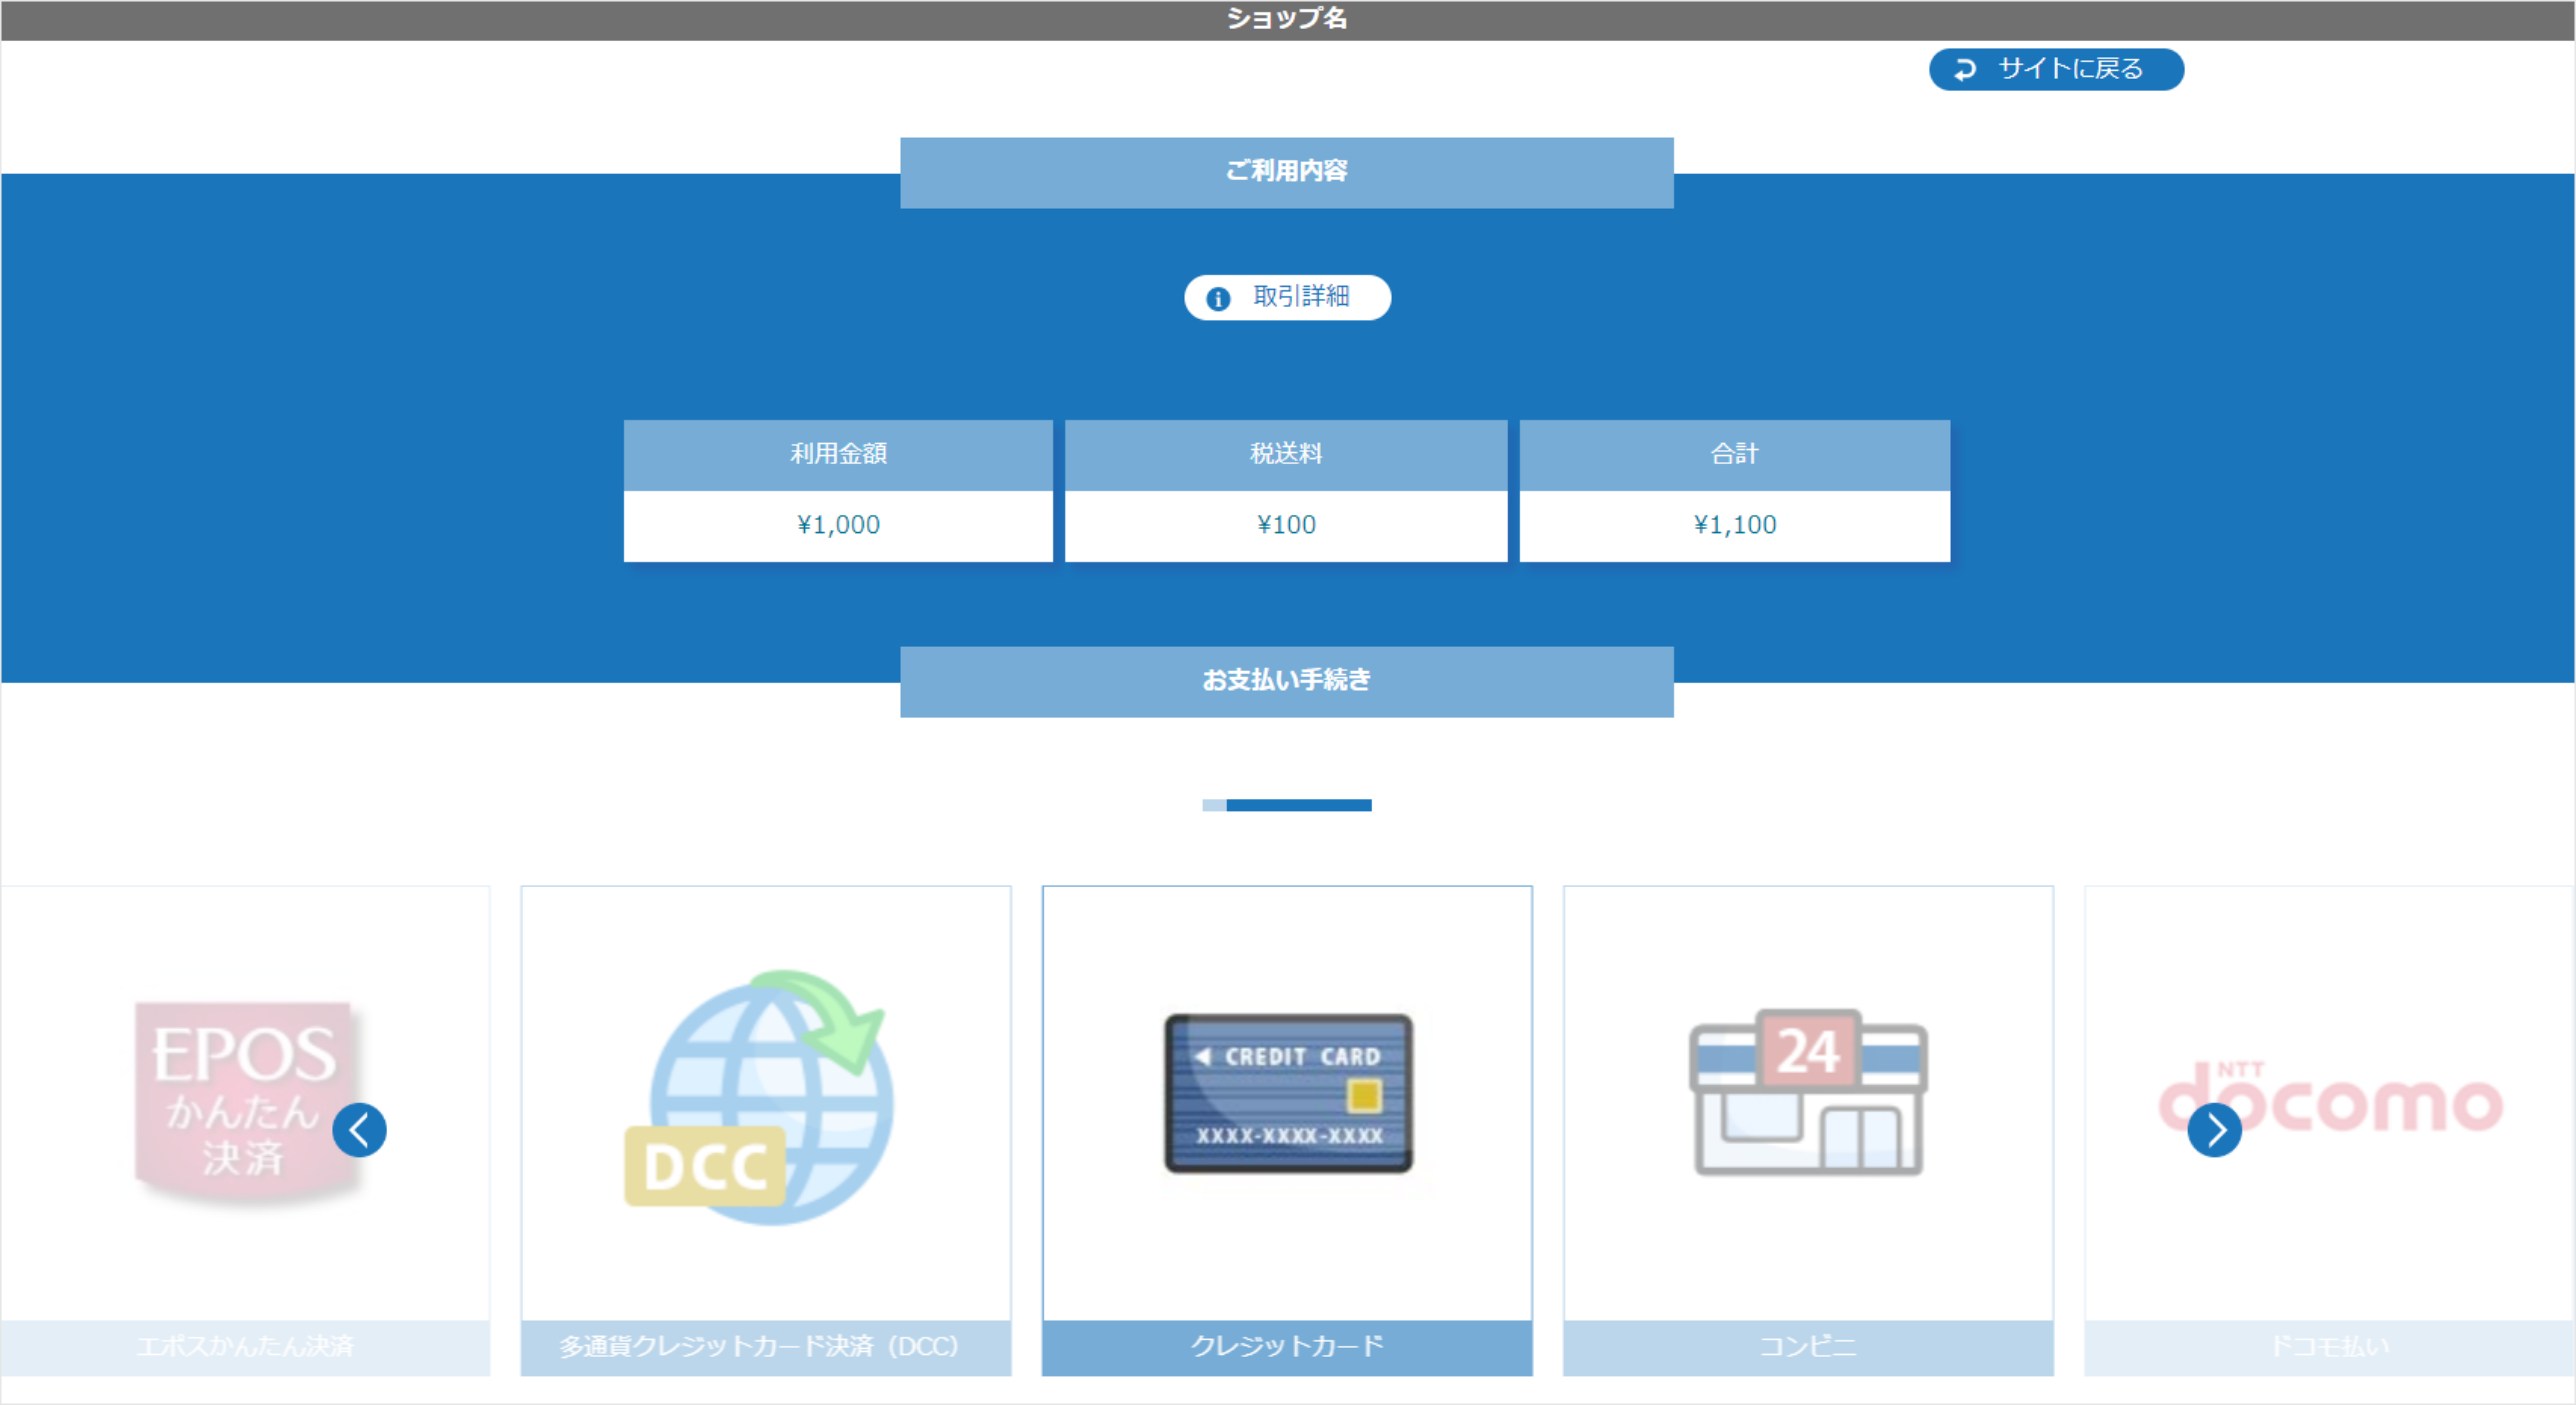Click the 合計 ¥1,100 total cell
Viewport: 2576px width, 1405px height.
pos(1734,525)
